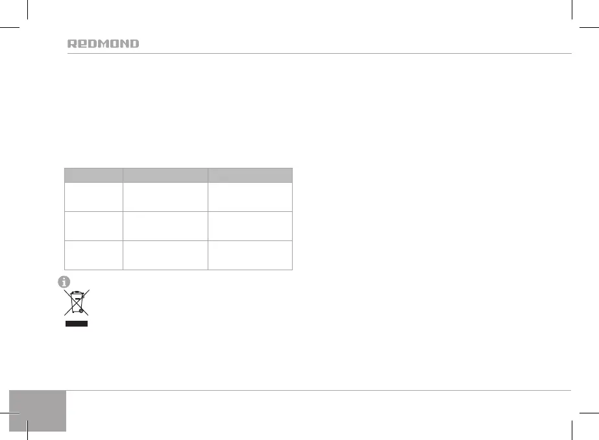
Task: Click the last table row's left cell
Action: 93,255
